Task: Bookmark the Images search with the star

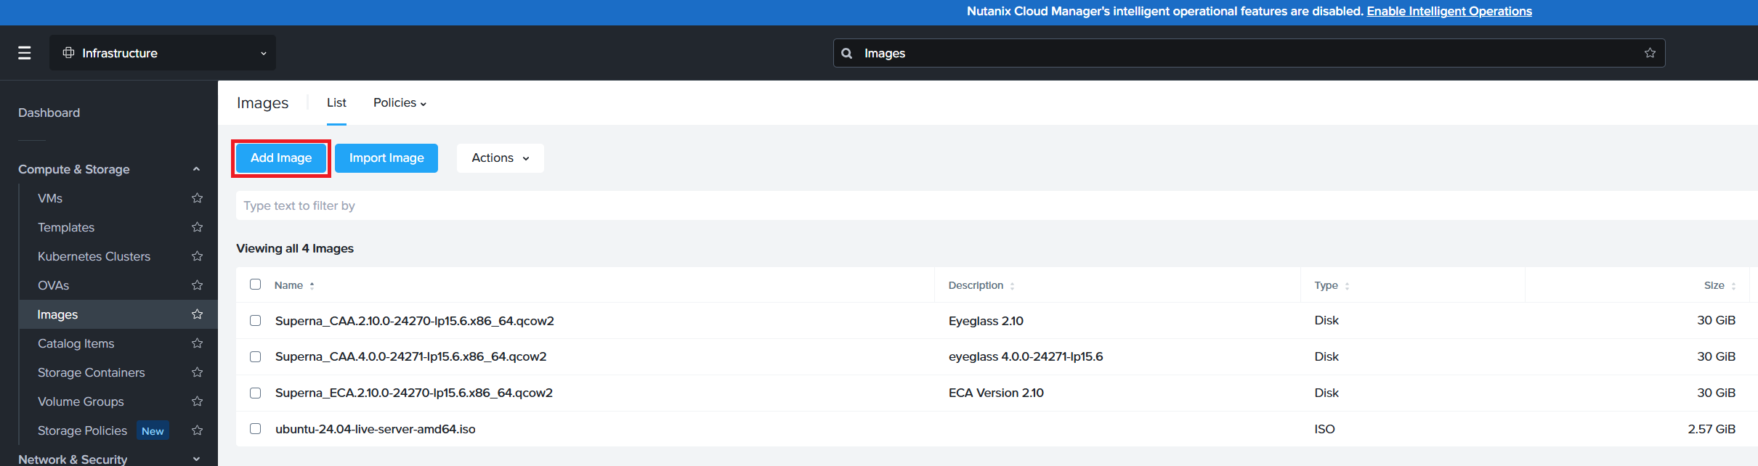Action: tap(1650, 53)
